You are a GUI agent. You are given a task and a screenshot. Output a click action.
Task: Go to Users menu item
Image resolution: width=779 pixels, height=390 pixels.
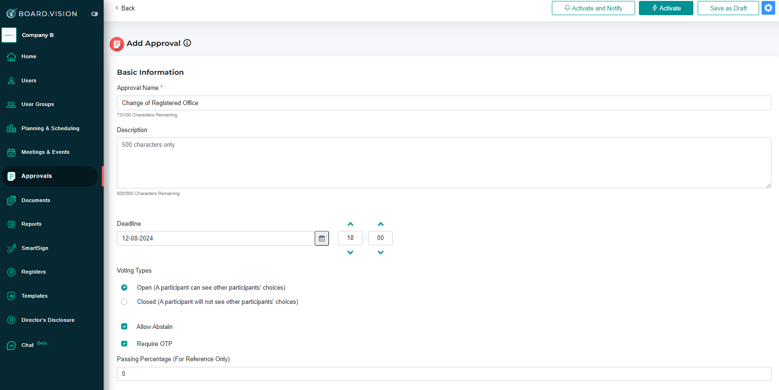click(29, 80)
